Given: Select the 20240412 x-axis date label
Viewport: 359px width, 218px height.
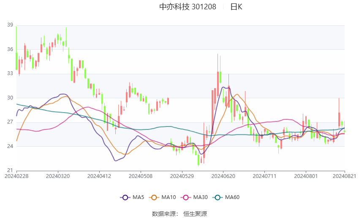Looking at the screenshot, I should [99, 176].
